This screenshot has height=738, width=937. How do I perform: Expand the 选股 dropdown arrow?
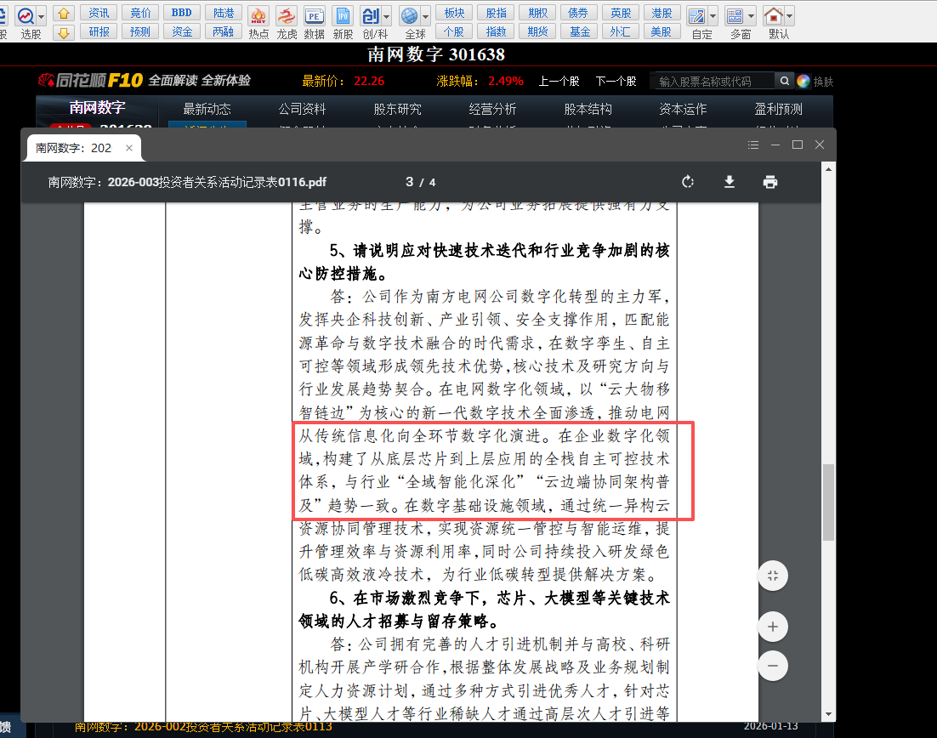point(41,17)
